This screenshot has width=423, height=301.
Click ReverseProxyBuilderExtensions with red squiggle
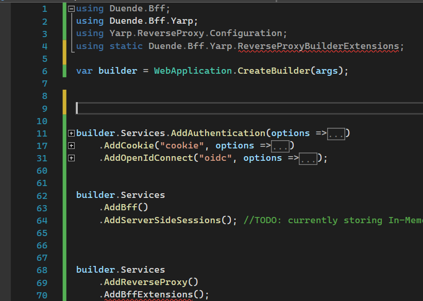coord(318,46)
